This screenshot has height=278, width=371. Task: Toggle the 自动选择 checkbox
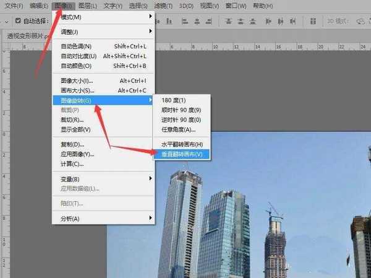tap(19, 20)
